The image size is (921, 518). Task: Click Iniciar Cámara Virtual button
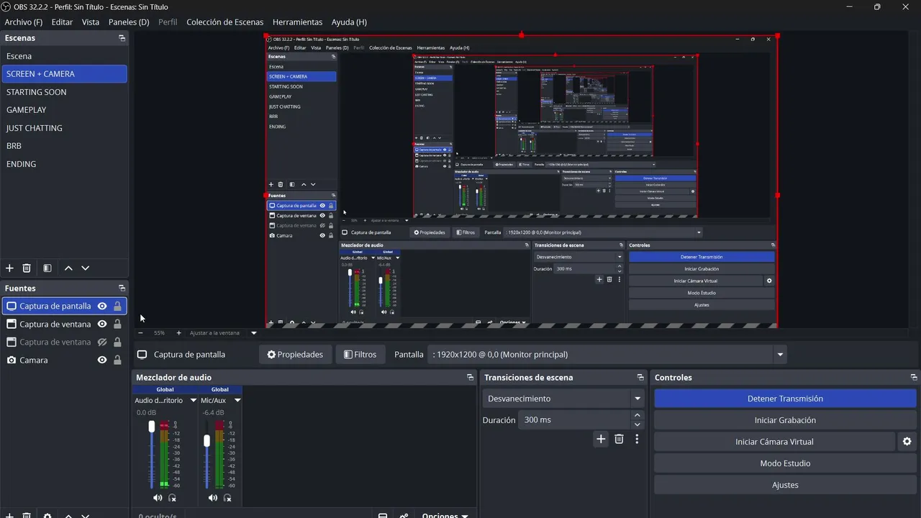point(774,442)
